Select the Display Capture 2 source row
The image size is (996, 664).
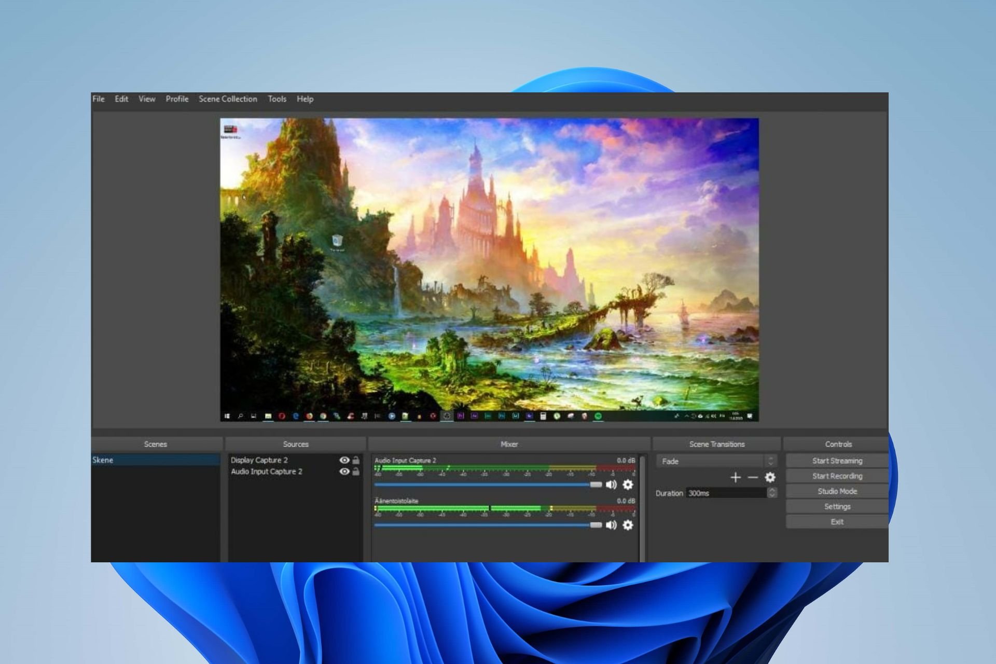click(x=295, y=460)
